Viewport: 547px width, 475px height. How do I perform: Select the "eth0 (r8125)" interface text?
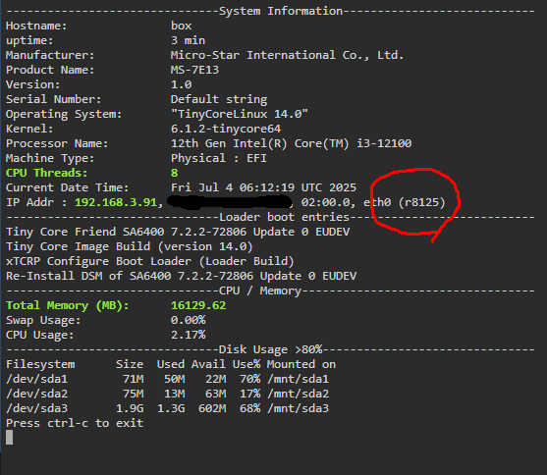pos(405,202)
